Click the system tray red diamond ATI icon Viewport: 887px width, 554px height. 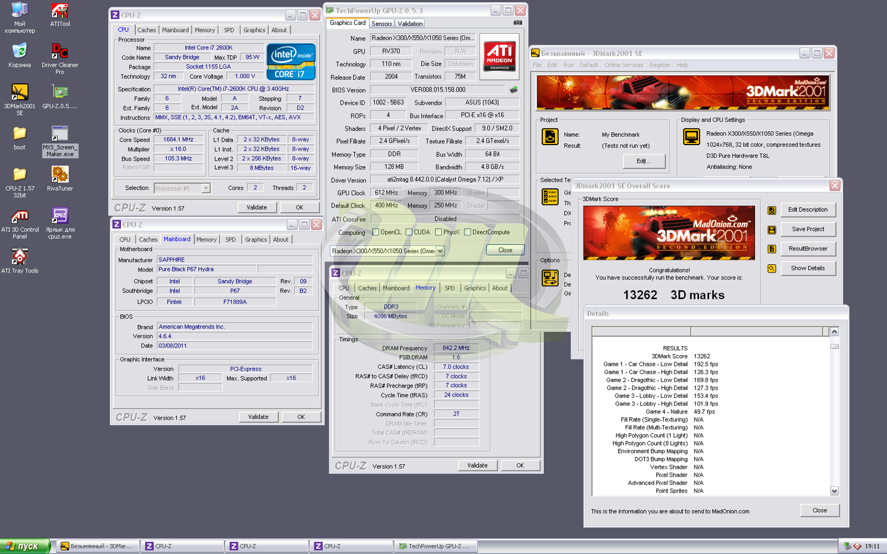pos(857,546)
